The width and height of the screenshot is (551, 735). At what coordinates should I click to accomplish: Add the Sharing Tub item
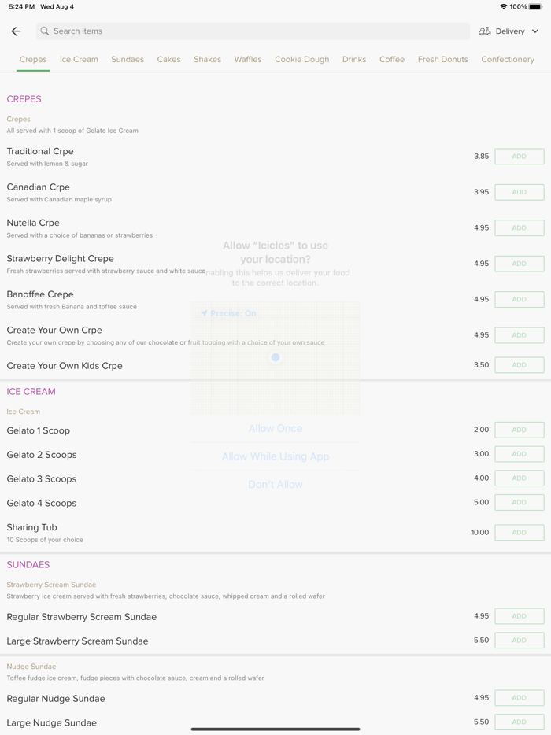(x=519, y=533)
